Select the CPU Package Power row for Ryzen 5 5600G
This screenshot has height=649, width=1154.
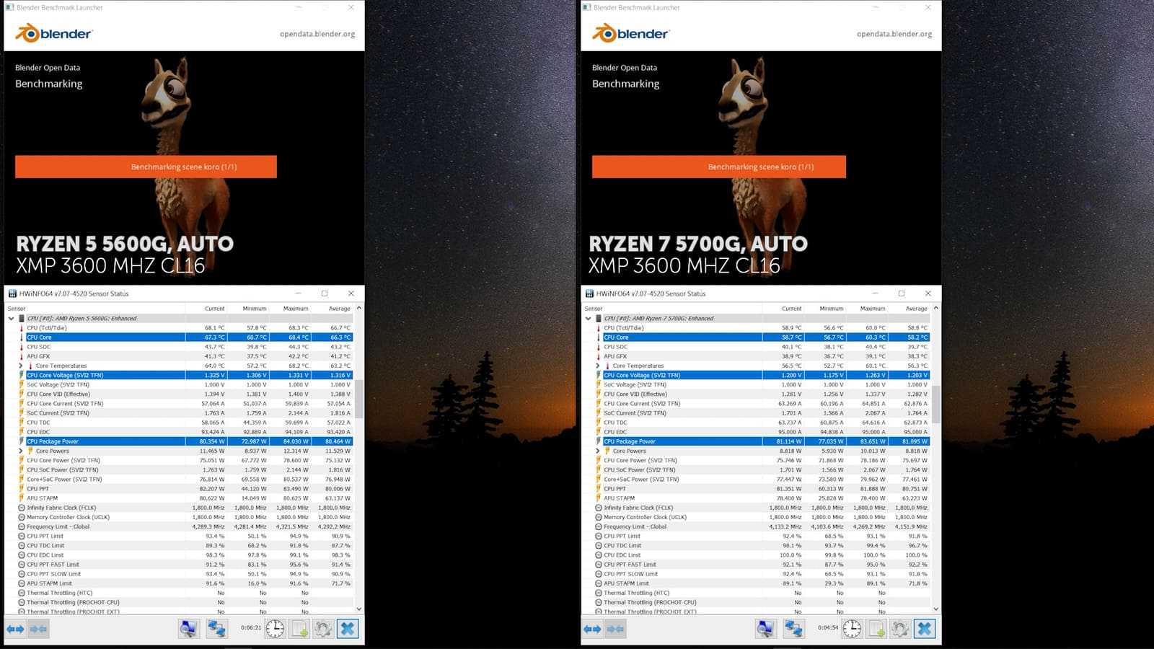[101, 441]
